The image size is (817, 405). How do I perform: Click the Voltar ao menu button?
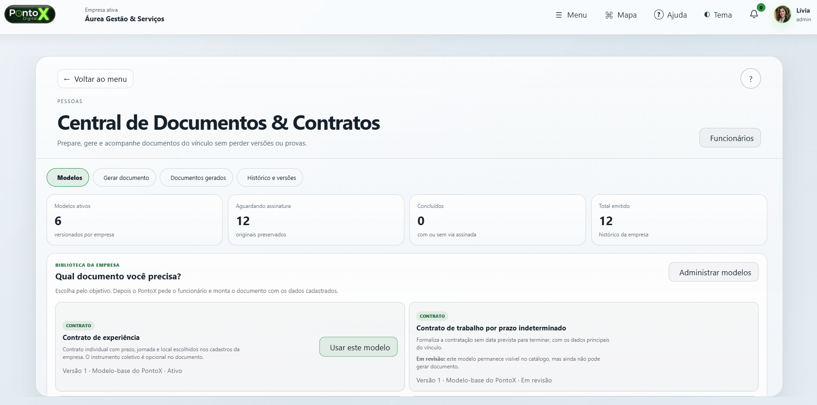point(95,79)
